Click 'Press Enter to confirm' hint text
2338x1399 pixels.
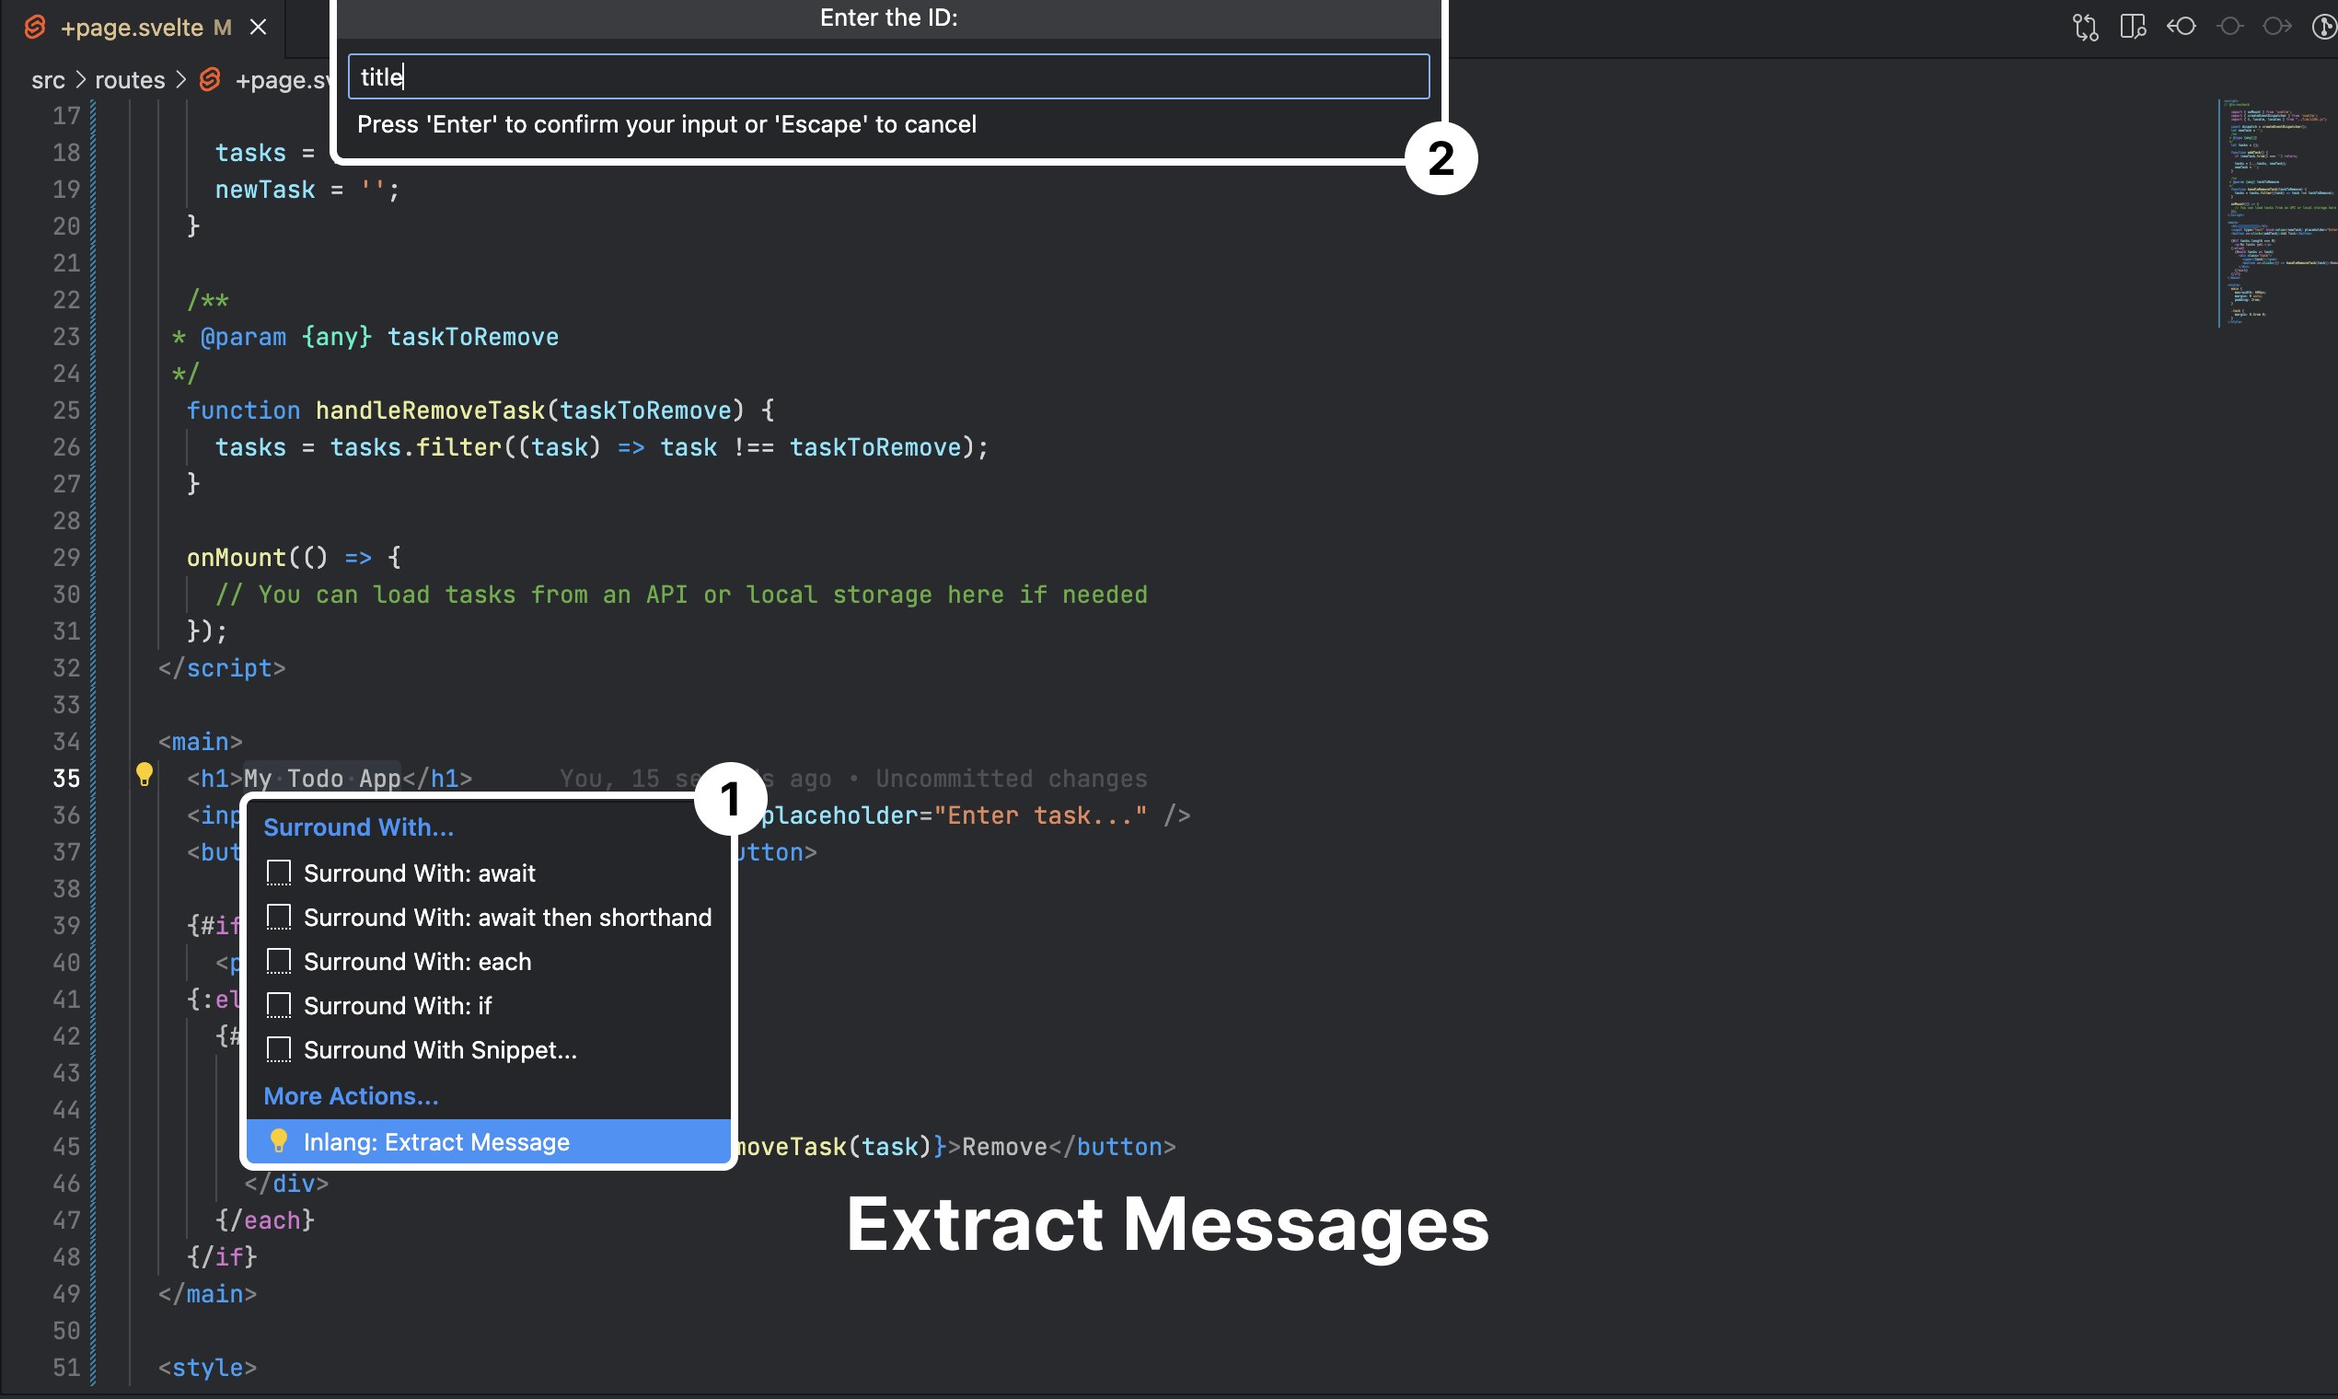click(666, 124)
